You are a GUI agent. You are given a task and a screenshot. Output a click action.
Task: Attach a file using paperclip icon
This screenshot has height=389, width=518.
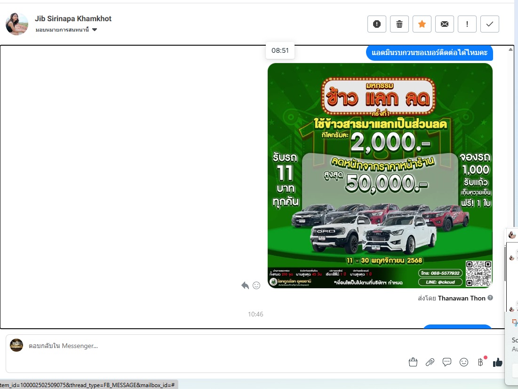click(430, 362)
